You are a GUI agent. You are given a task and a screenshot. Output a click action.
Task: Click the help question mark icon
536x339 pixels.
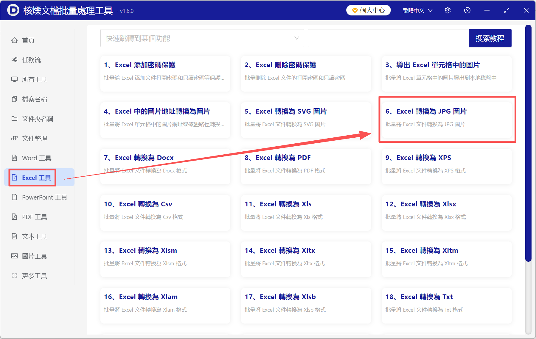[467, 10]
